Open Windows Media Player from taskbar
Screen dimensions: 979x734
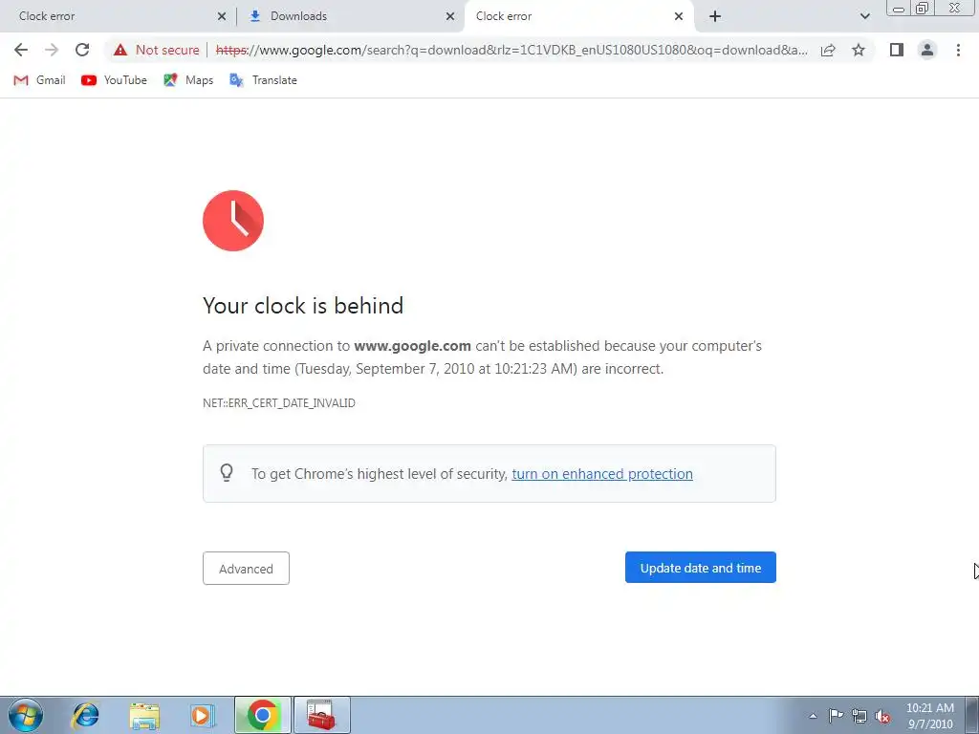tap(203, 715)
